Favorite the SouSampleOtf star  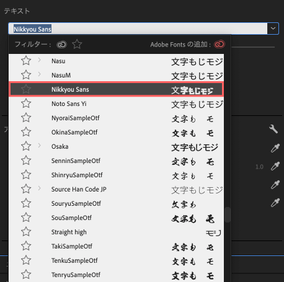26,218
